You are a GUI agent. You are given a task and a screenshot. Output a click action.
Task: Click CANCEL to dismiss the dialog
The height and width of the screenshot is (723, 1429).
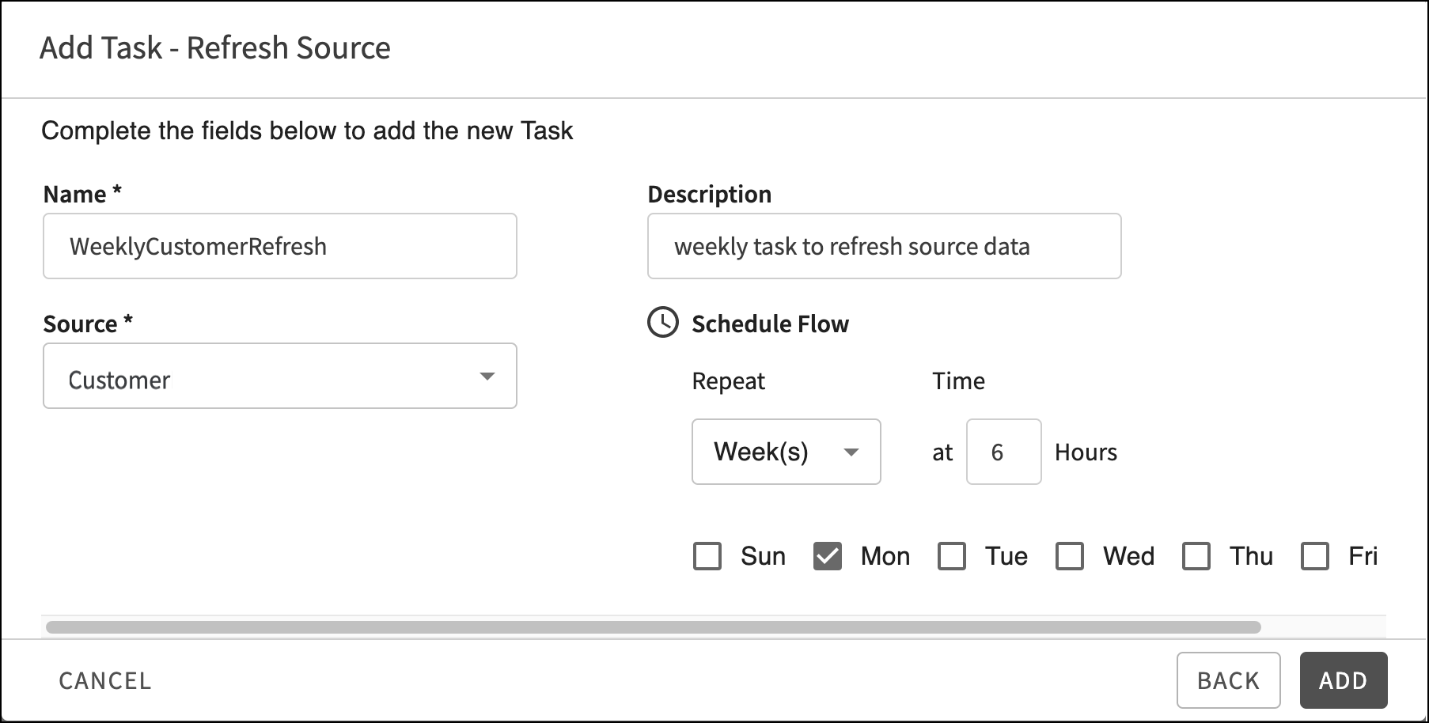105,680
